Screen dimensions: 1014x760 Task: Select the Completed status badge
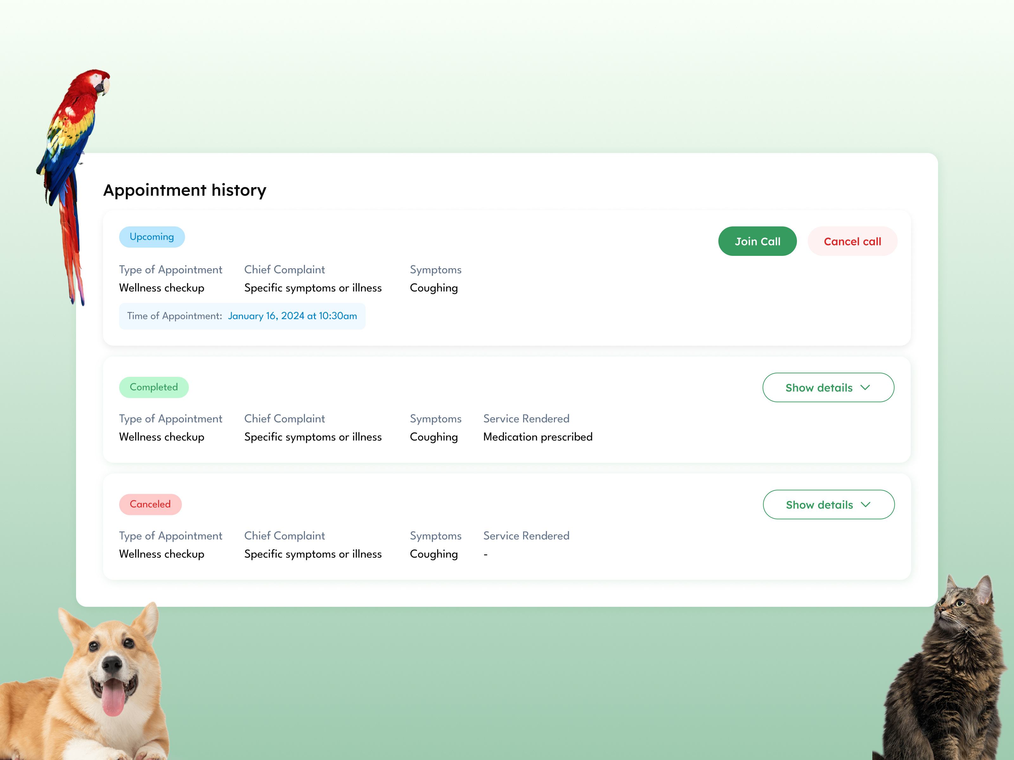click(154, 387)
